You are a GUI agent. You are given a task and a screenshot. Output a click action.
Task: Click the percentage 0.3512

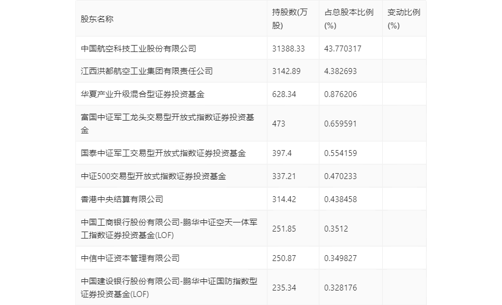click(336, 229)
